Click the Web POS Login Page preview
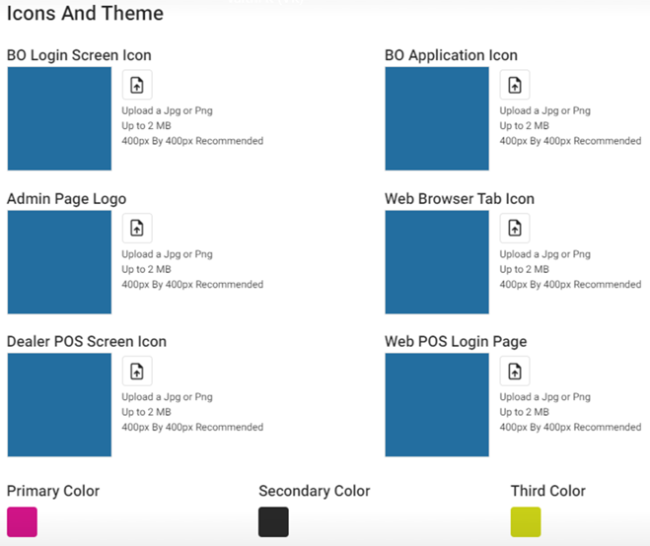The width and height of the screenshot is (650, 546). 436,404
